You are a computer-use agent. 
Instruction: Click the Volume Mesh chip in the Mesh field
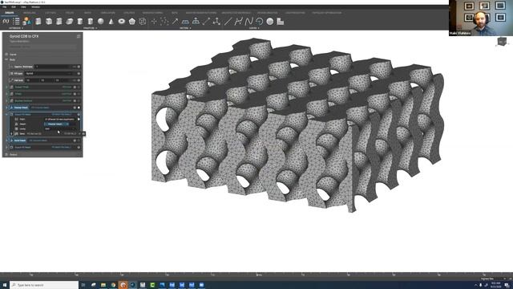(x=55, y=124)
